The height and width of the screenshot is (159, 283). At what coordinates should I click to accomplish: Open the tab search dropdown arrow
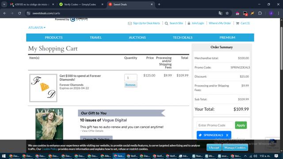[x=4, y=4]
